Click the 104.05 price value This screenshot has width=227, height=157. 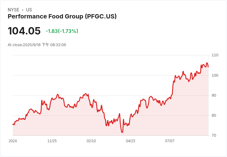coord(24,31)
